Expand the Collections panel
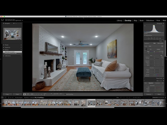 (x=3, y=56)
